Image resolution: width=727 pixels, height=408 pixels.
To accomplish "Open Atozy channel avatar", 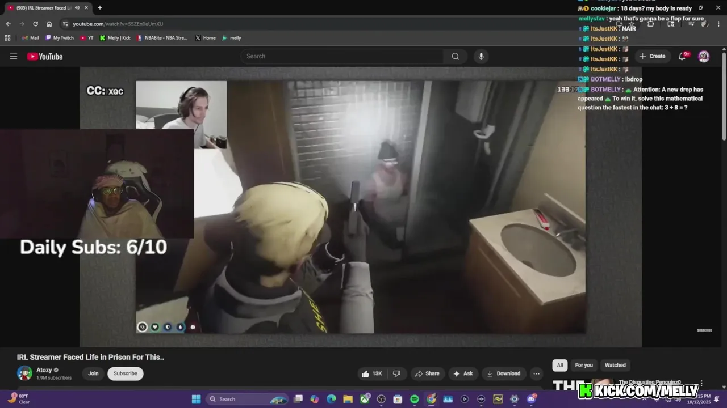I will pos(24,373).
